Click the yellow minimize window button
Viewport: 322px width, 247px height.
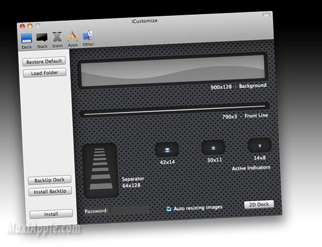pos(30,26)
